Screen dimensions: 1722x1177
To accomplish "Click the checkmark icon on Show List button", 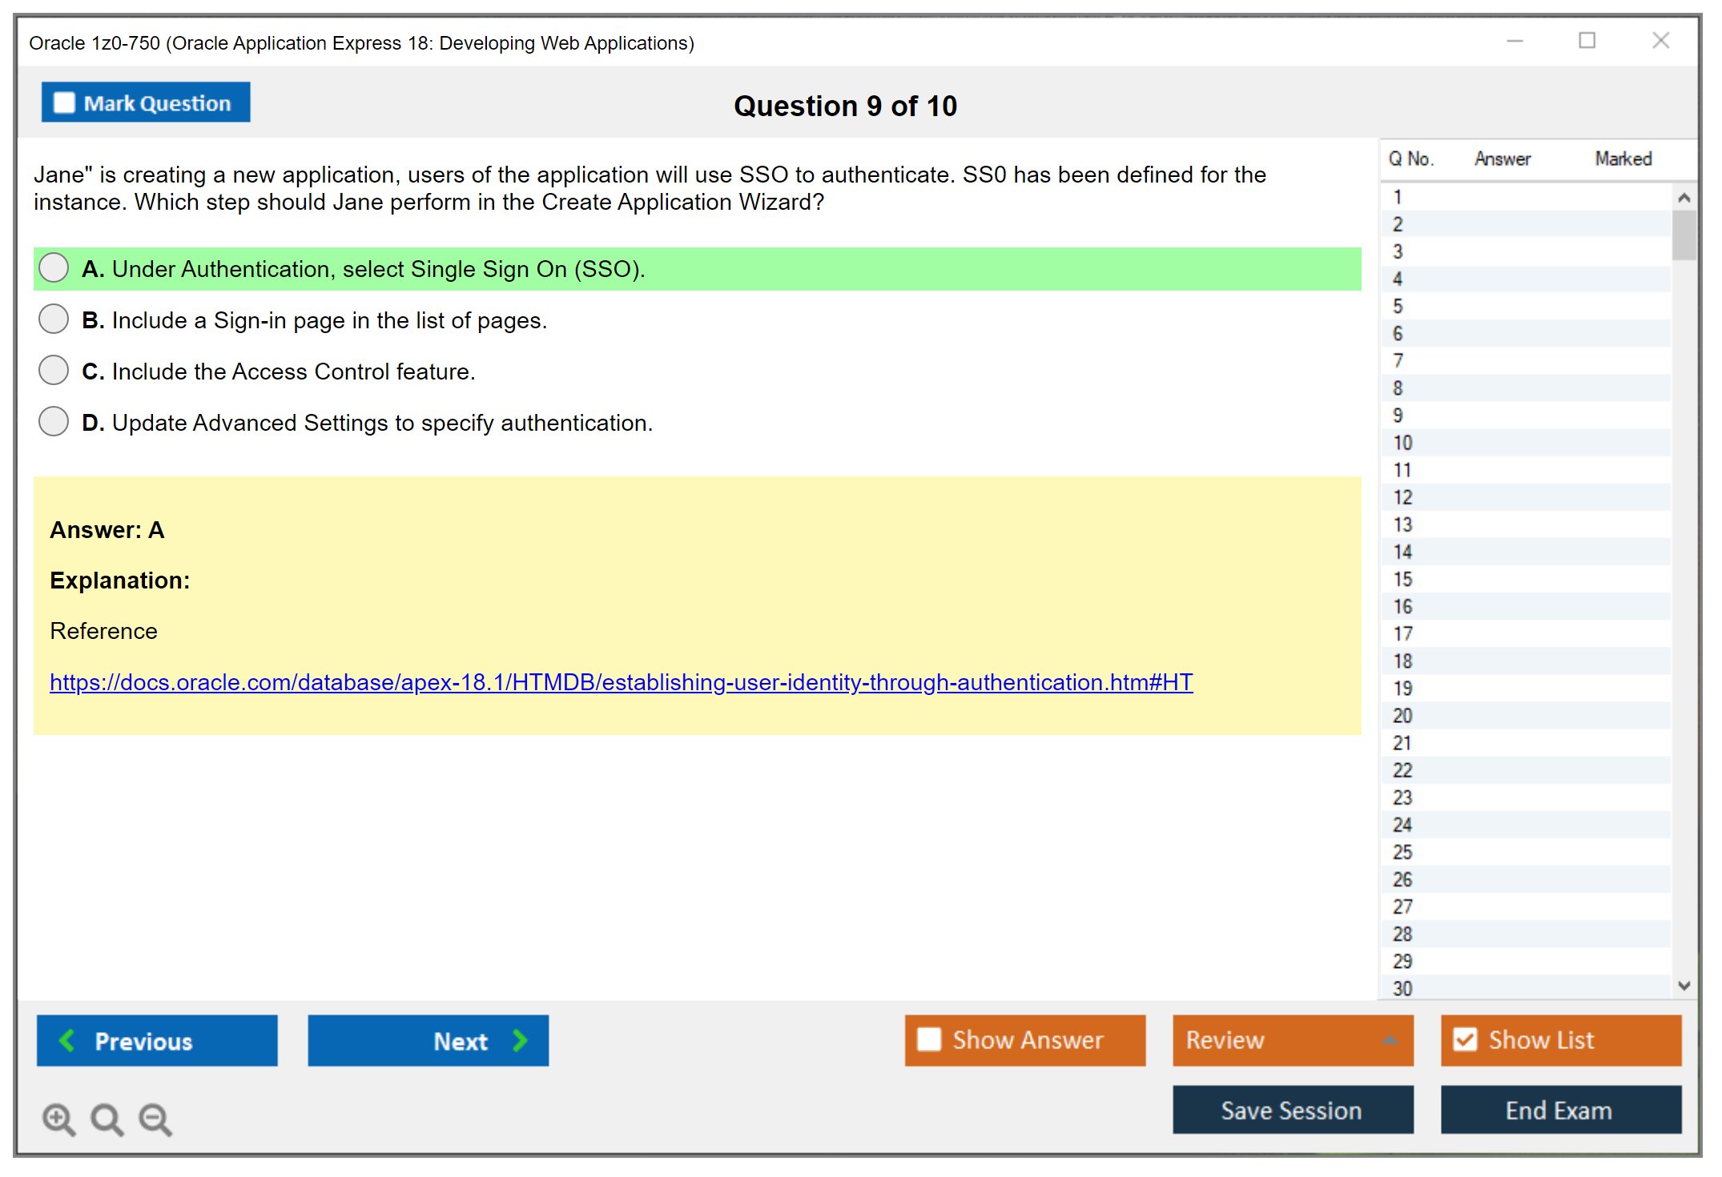I will coord(1466,1039).
